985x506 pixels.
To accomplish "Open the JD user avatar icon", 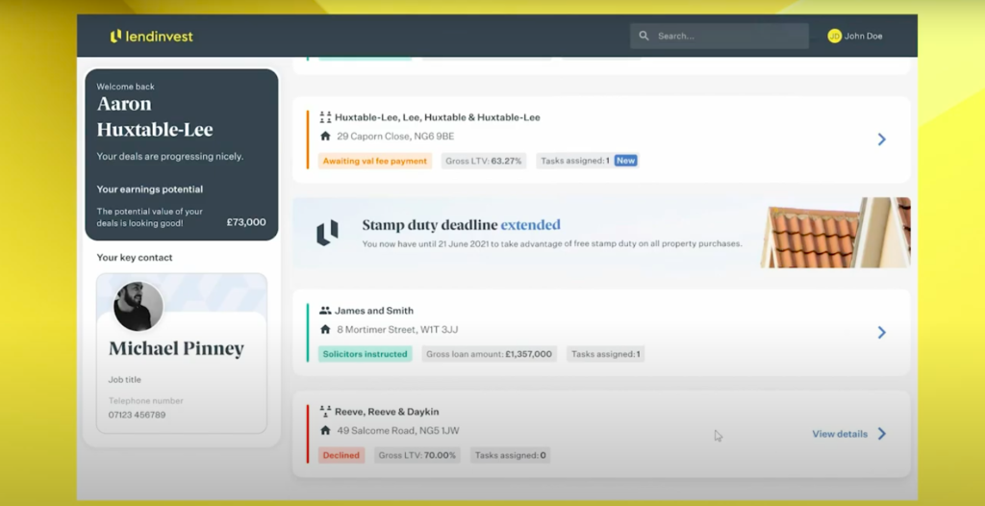I will click(x=834, y=36).
